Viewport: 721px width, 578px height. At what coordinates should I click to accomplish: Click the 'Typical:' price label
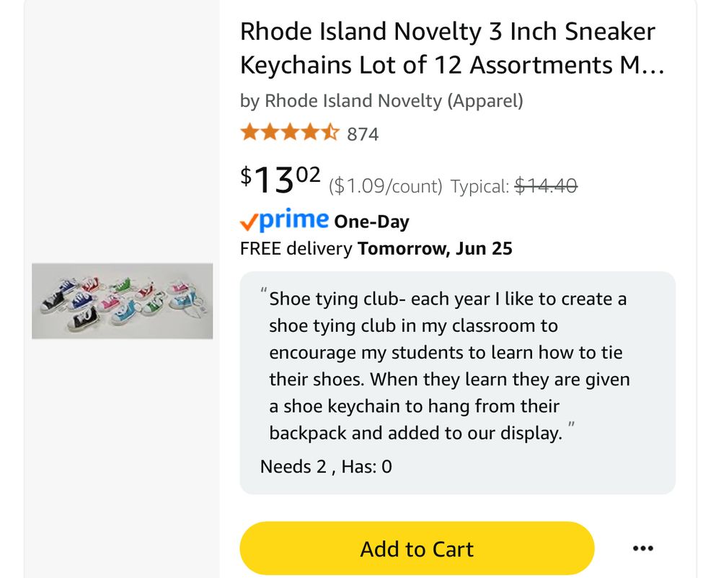[479, 187]
